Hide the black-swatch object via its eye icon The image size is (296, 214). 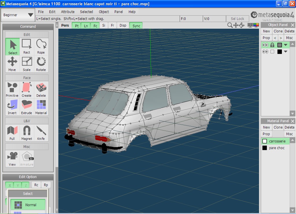(x=265, y=52)
